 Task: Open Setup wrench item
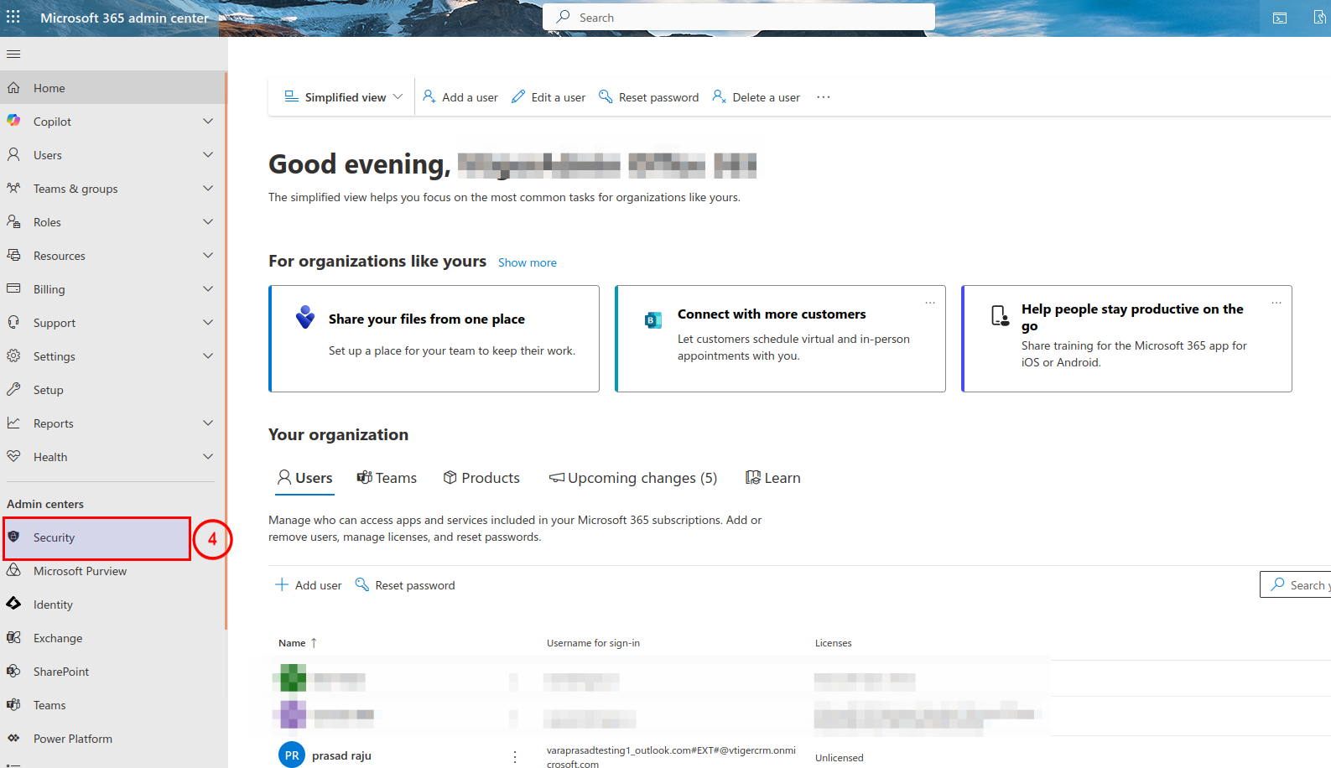[x=112, y=390]
